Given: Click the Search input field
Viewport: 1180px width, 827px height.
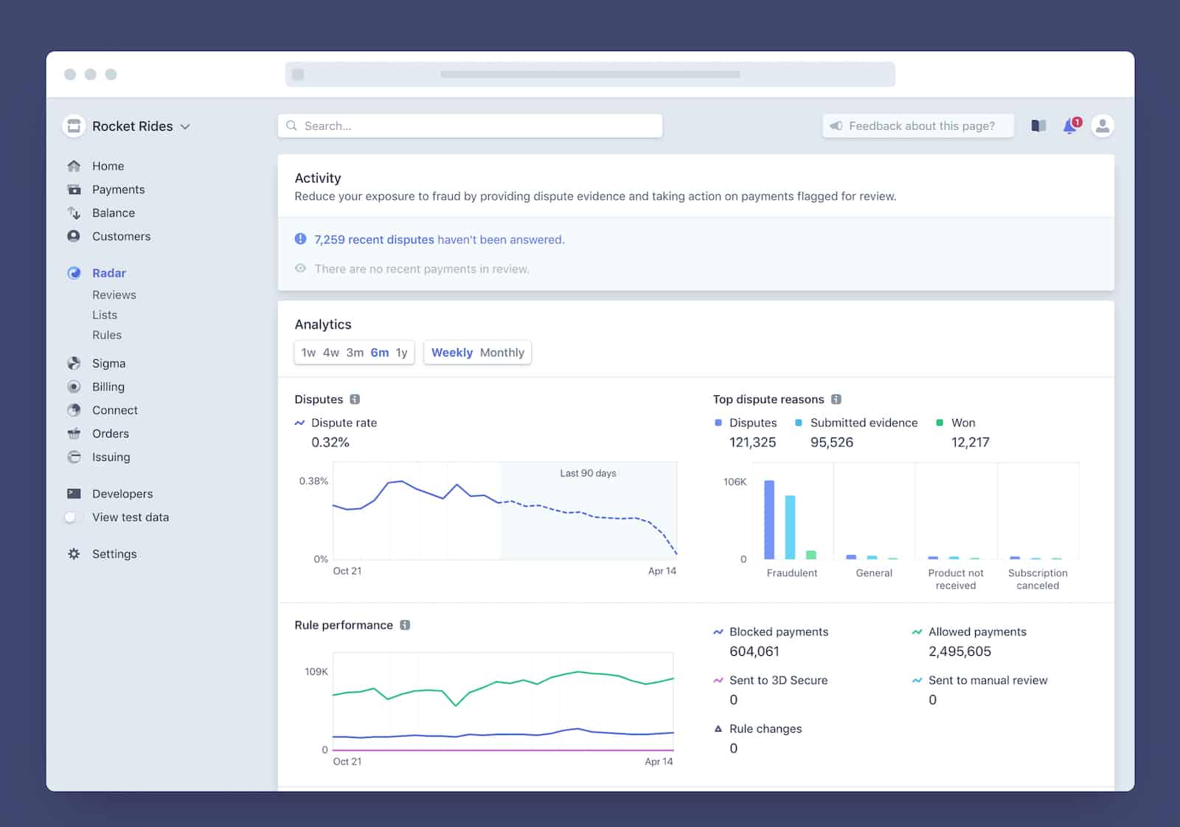Looking at the screenshot, I should pyautogui.click(x=470, y=126).
